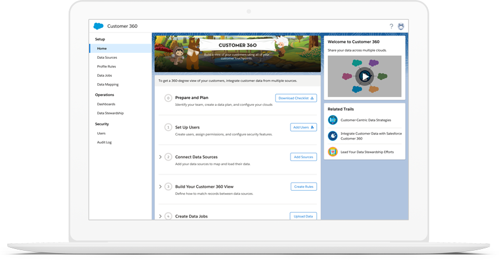This screenshot has width=499, height=260.
Task: Click the Set Up Users step title
Action: 187,127
